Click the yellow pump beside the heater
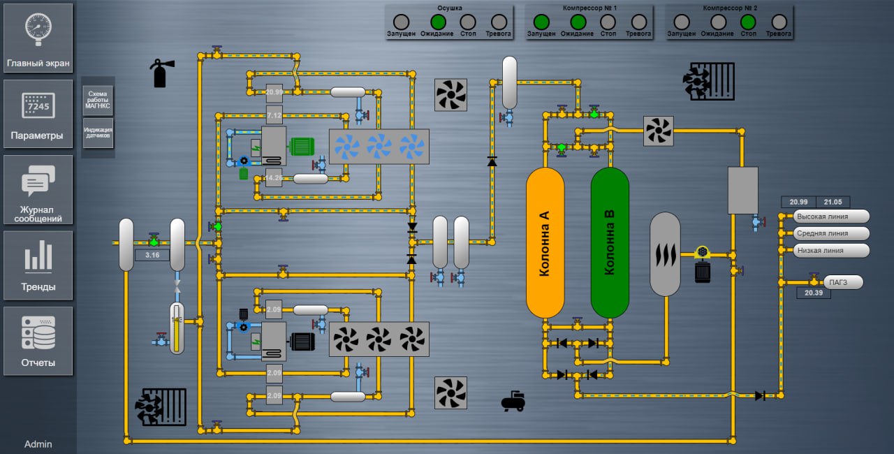This screenshot has height=454, width=894. [702, 252]
